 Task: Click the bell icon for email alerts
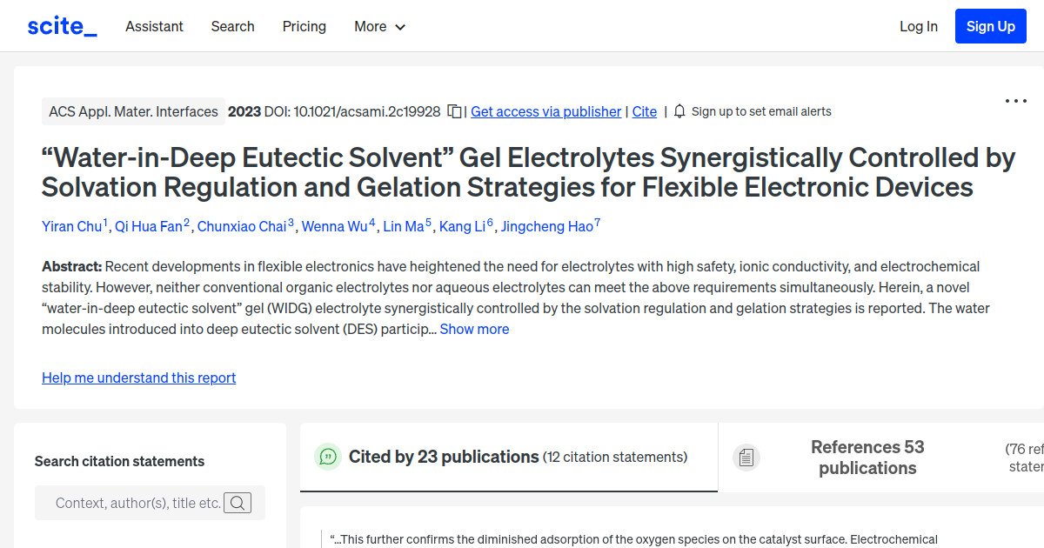[x=679, y=111]
